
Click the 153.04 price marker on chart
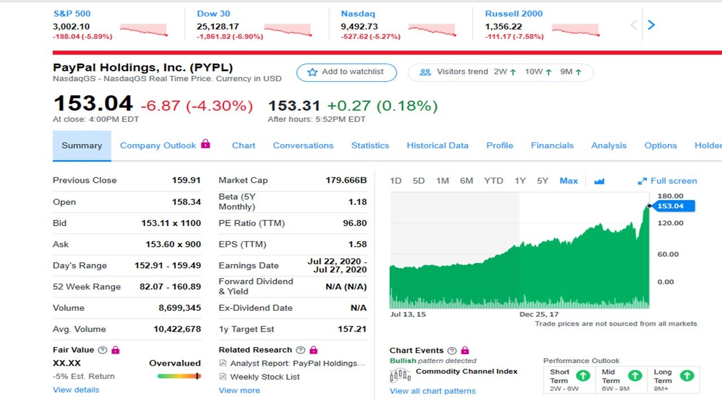tap(672, 206)
